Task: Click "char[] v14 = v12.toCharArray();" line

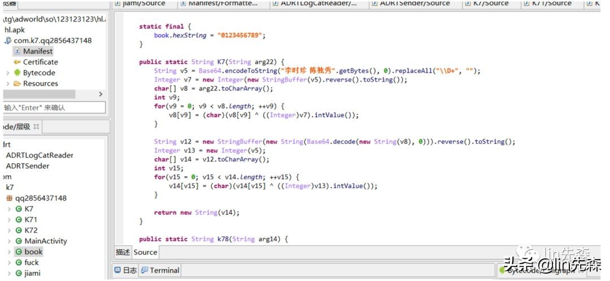Action: pos(212,159)
